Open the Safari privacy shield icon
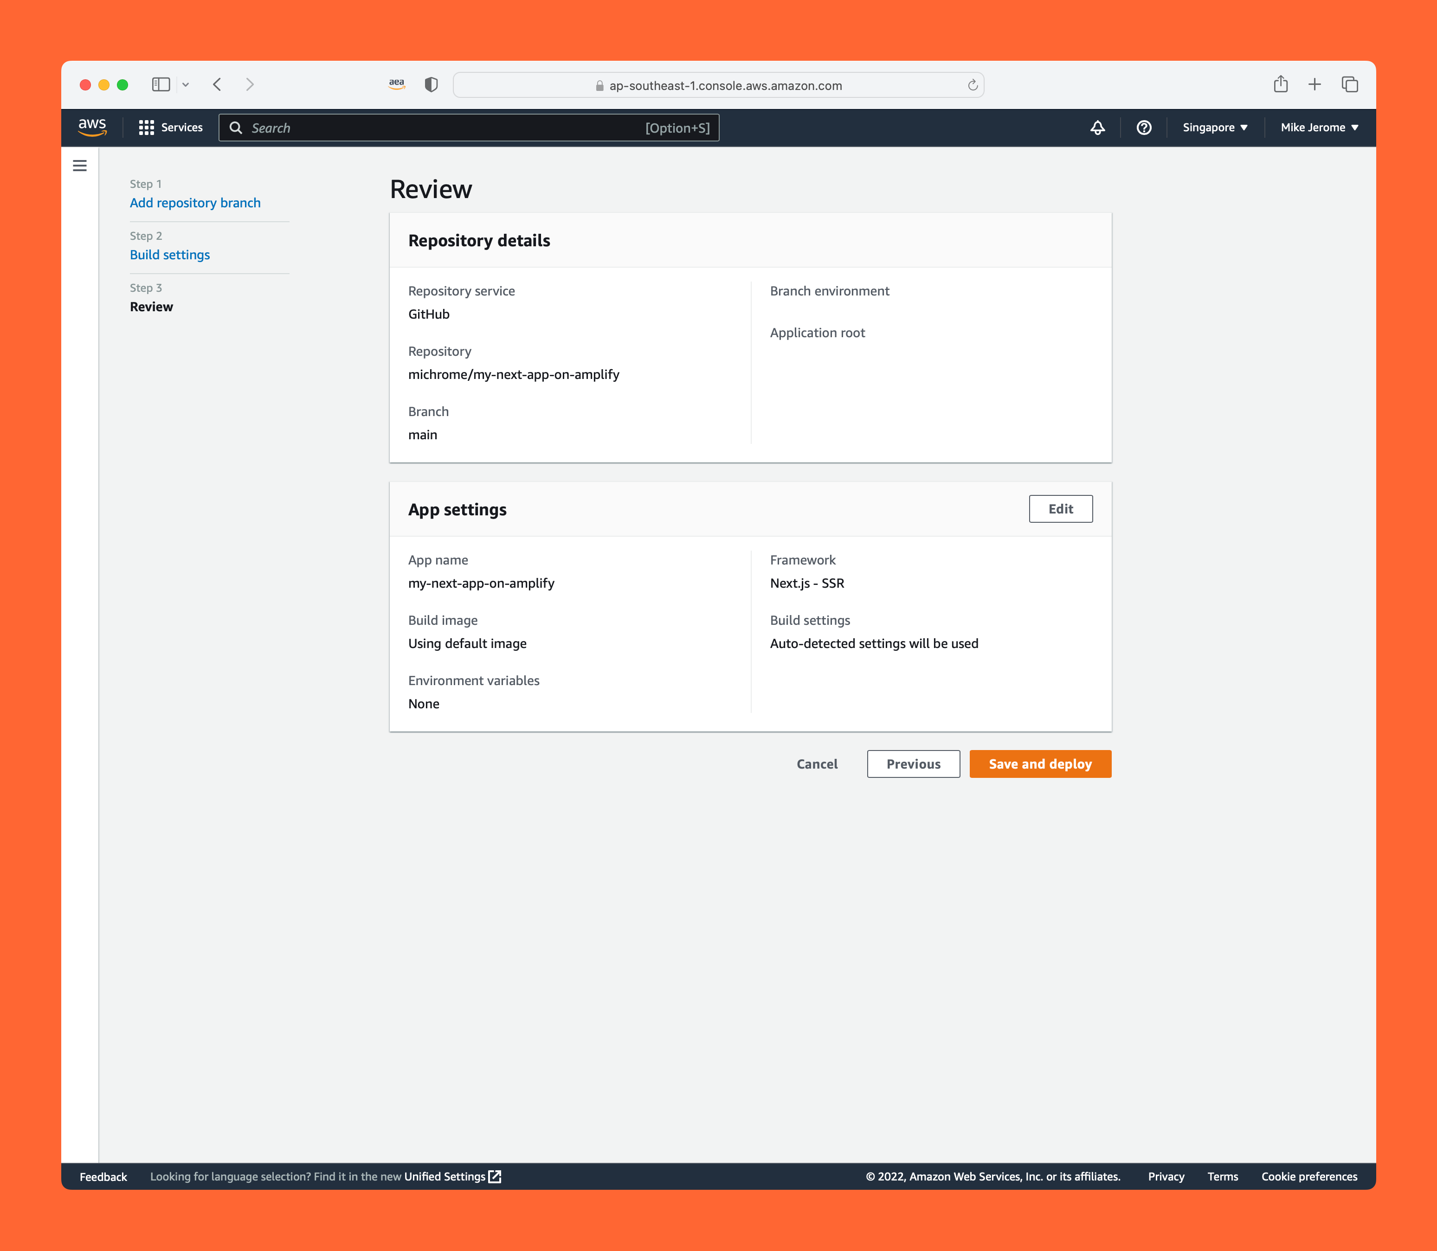 click(x=431, y=84)
